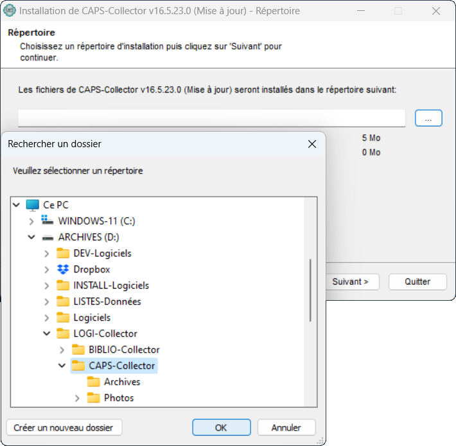Click the Ce PC computer icon

point(32,205)
